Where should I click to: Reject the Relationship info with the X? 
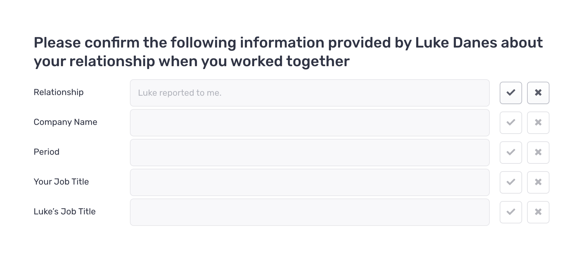pos(538,93)
